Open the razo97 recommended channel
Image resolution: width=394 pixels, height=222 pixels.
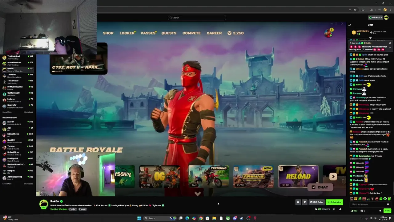pyautogui.click(x=18, y=123)
